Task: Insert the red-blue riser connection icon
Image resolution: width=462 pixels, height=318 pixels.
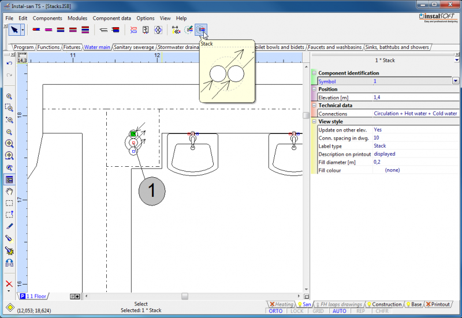Action: [134, 30]
